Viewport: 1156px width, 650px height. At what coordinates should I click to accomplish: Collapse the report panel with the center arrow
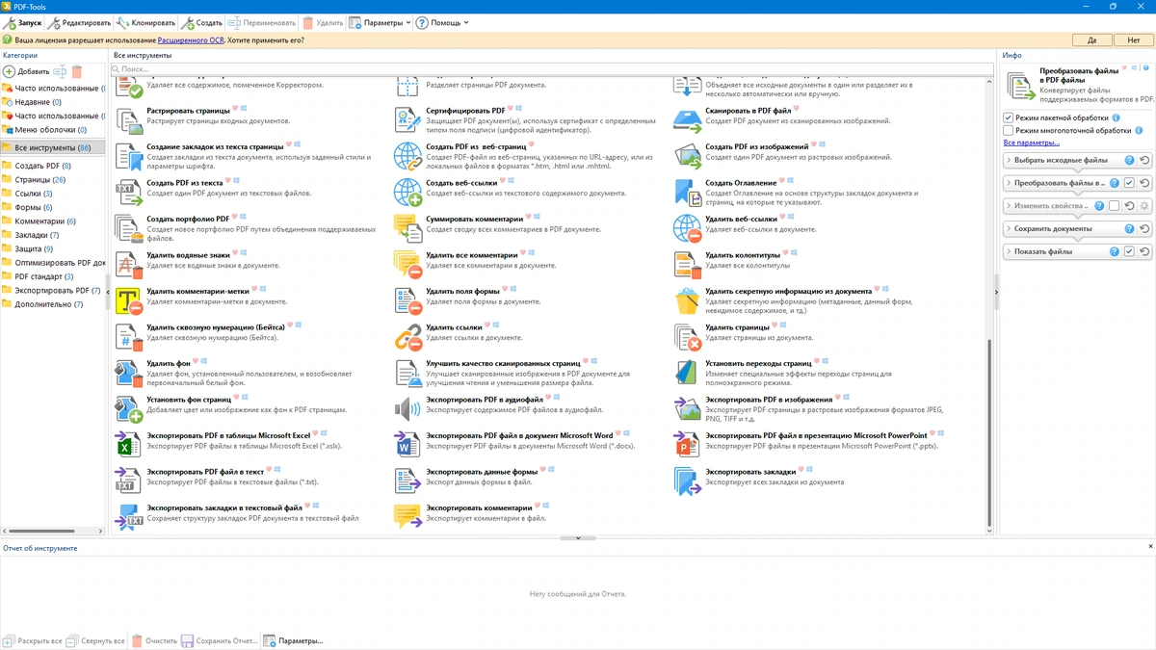click(x=578, y=538)
